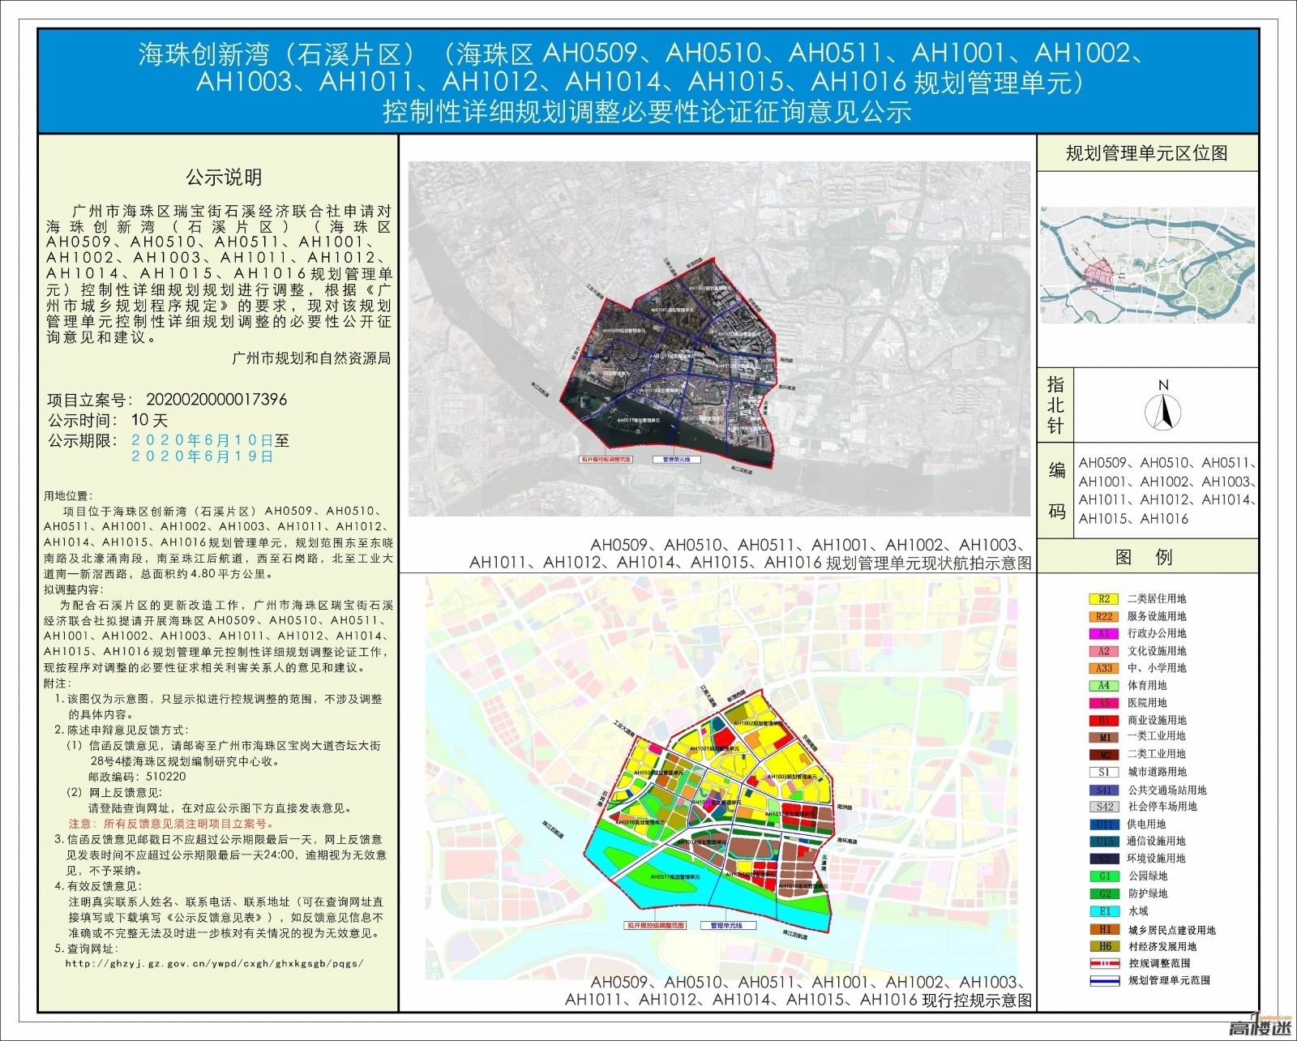This screenshot has width=1297, height=1041.
Task: Open the query URL ghzyj.gz.gov.cn link
Action: [214, 964]
